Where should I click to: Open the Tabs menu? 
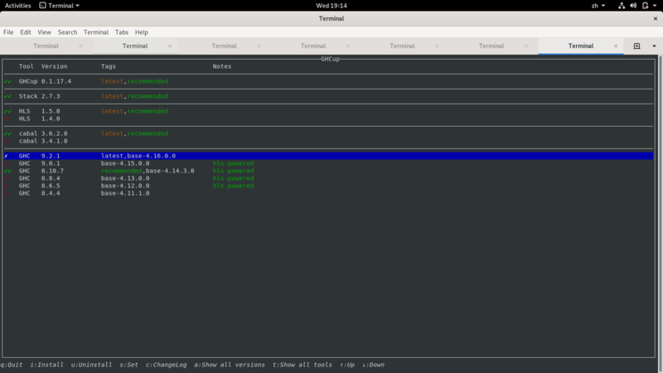pyautogui.click(x=121, y=32)
